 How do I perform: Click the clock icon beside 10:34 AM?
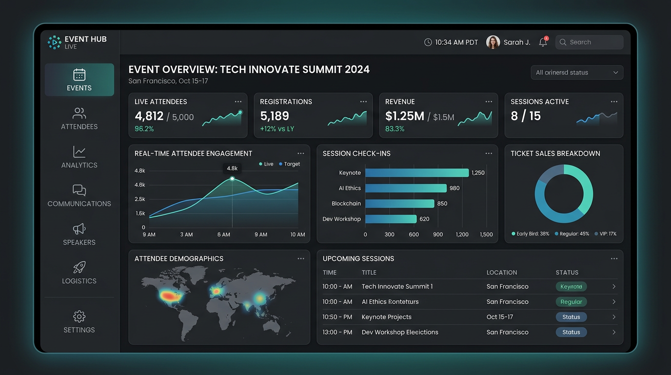point(428,42)
